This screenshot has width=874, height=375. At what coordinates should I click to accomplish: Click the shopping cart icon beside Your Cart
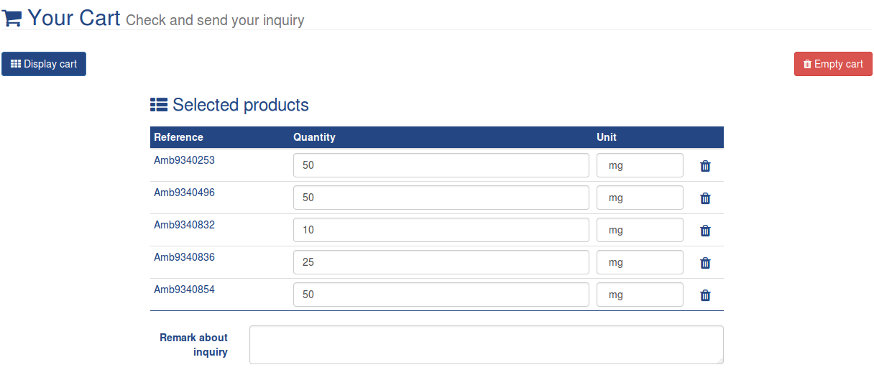click(12, 18)
